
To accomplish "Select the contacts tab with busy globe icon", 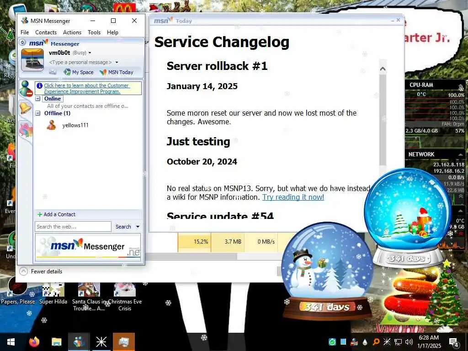I will click(26, 89).
